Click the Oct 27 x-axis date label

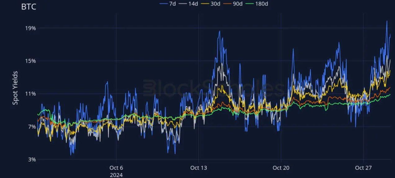click(x=363, y=168)
